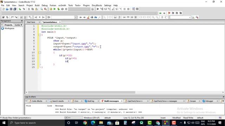The width and height of the screenshot is (225, 126).
Task: Close the Management panel
Action: (22, 21)
